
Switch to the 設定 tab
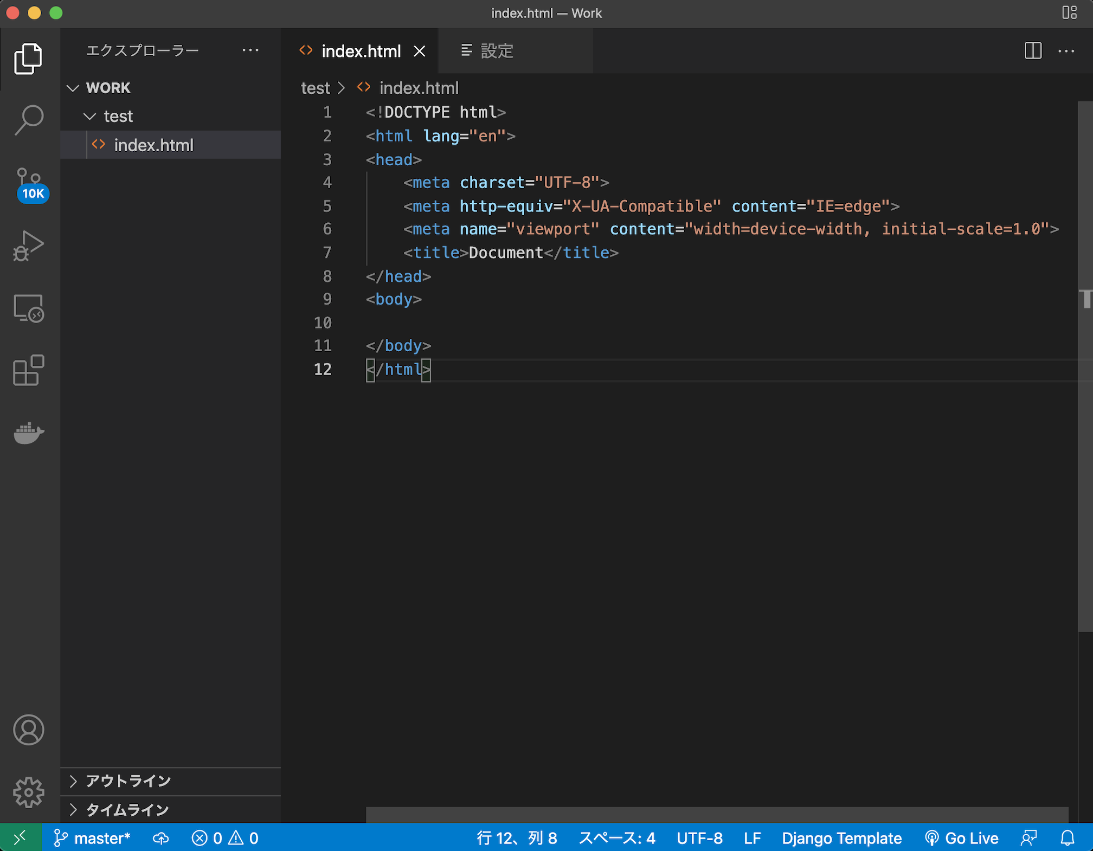point(496,50)
